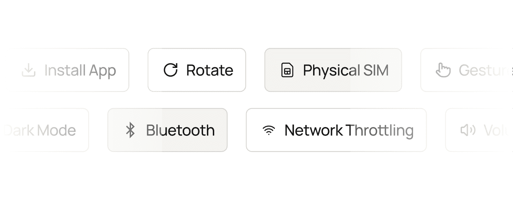Screen dimensions: 513x210
Task: Click the pointing hand Gesture icon
Action: click(443, 70)
